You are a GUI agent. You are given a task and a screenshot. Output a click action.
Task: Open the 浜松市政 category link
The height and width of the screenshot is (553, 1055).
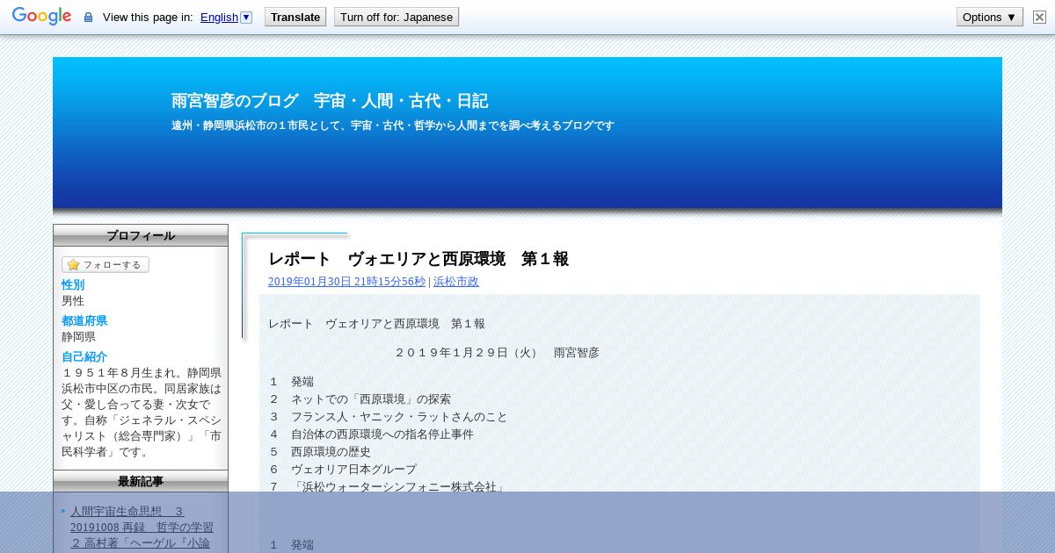[x=456, y=282]
